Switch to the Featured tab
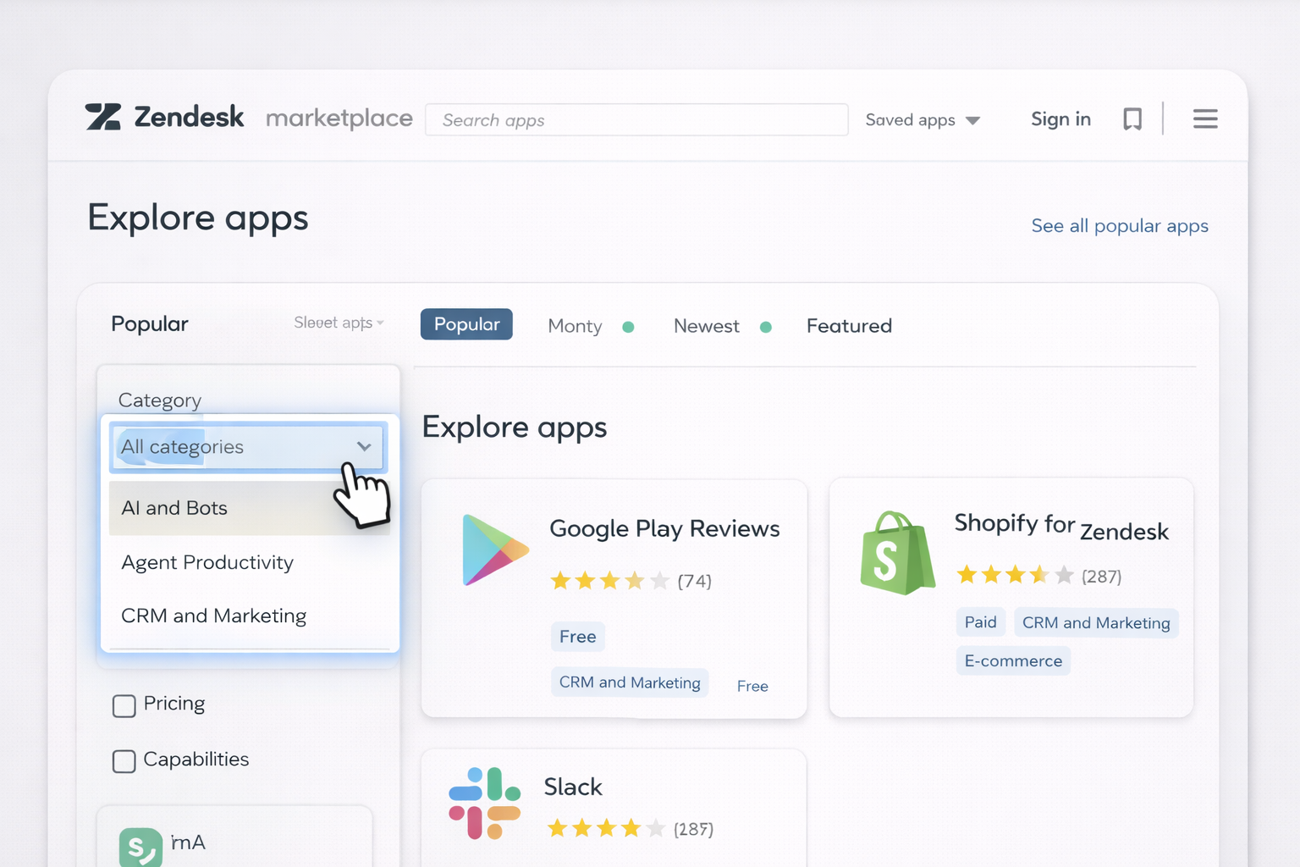1300x867 pixels. (849, 326)
